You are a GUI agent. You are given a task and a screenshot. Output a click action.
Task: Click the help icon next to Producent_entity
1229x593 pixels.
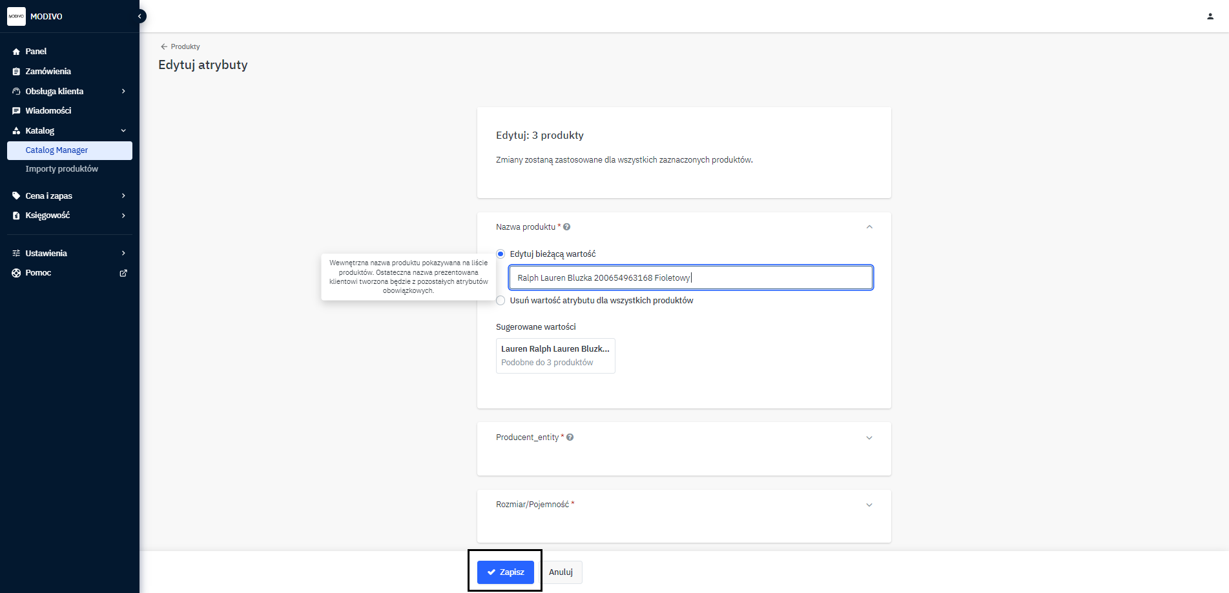pos(570,437)
